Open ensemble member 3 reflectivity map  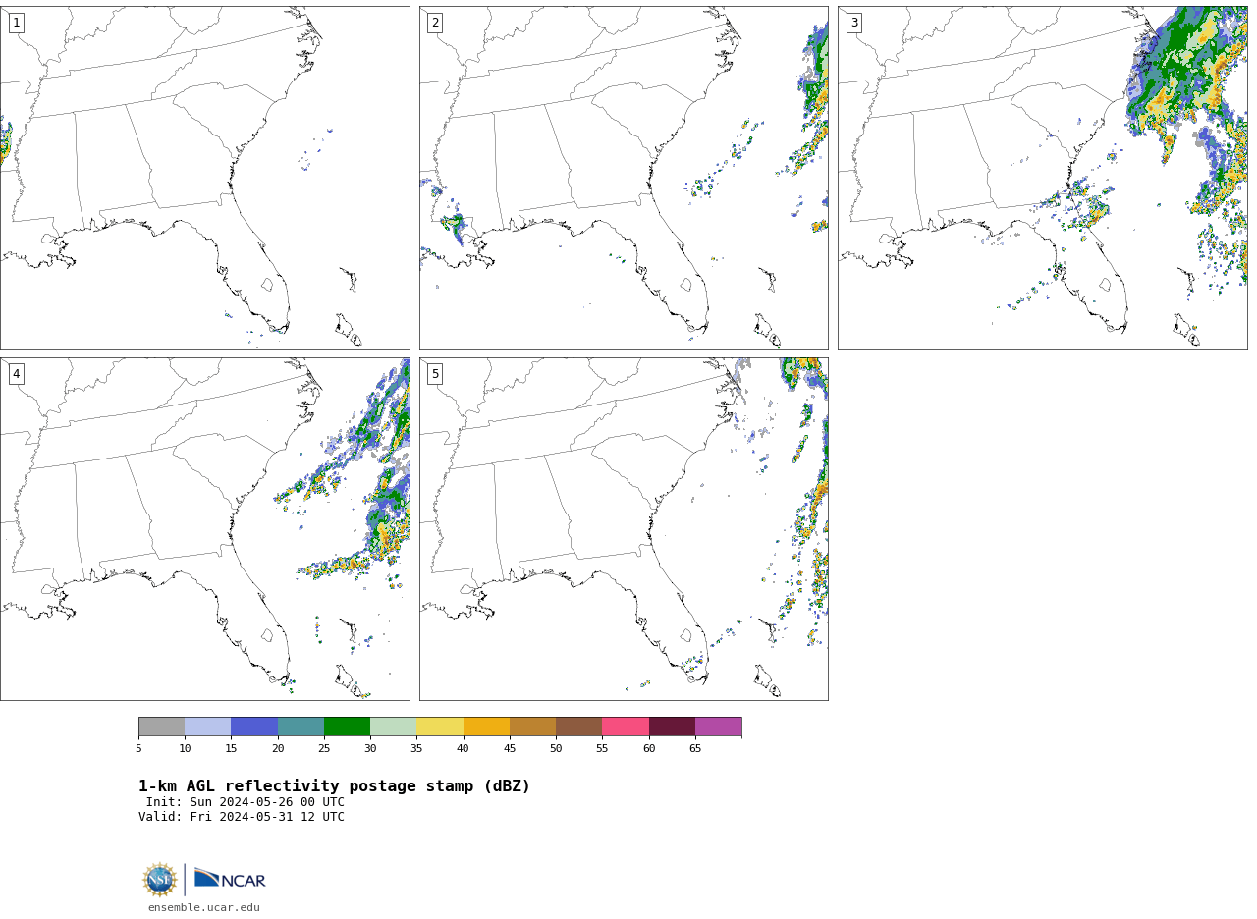1042,178
